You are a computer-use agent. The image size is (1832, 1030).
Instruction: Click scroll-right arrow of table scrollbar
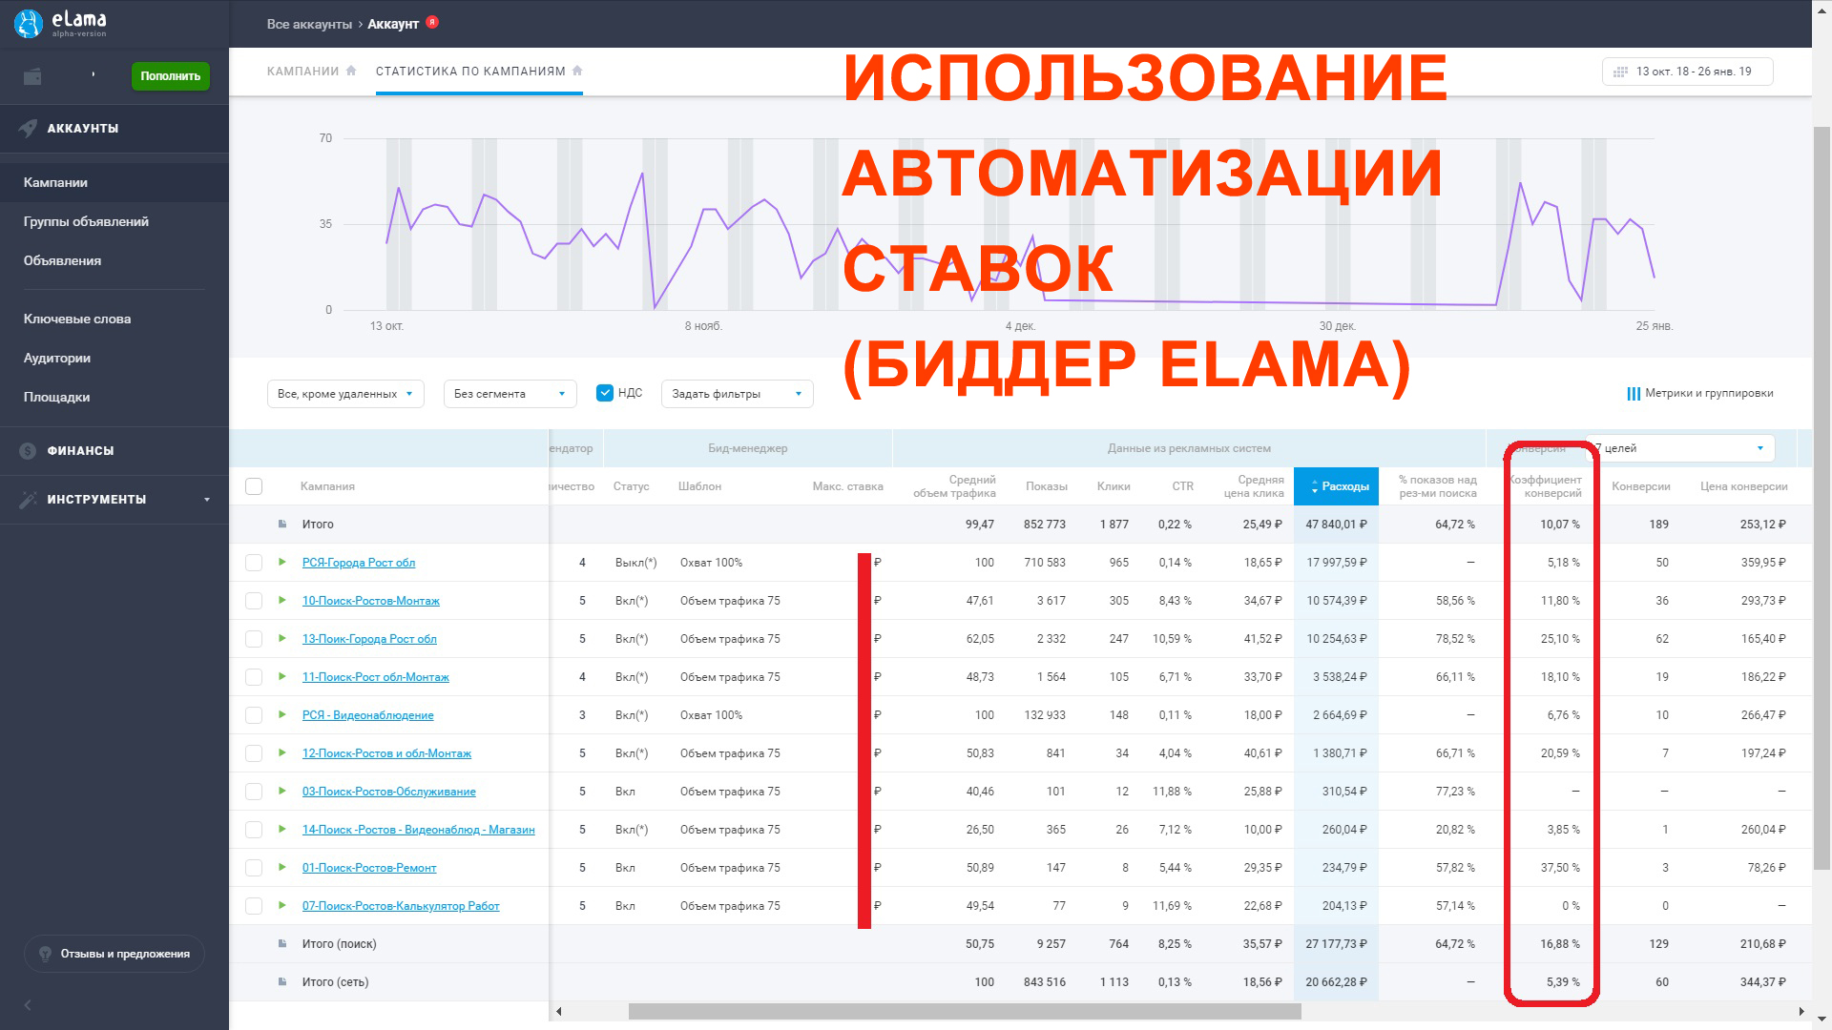click(x=1801, y=1011)
